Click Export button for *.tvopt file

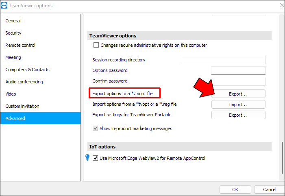point(238,94)
